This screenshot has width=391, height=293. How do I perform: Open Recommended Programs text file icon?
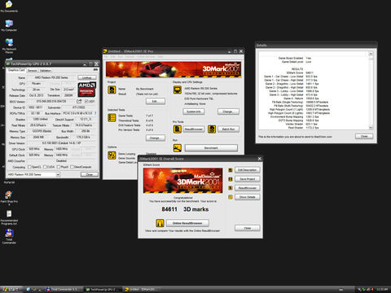point(9,217)
